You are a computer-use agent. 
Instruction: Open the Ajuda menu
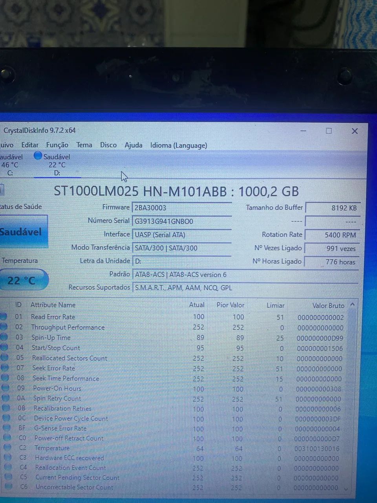coord(134,145)
